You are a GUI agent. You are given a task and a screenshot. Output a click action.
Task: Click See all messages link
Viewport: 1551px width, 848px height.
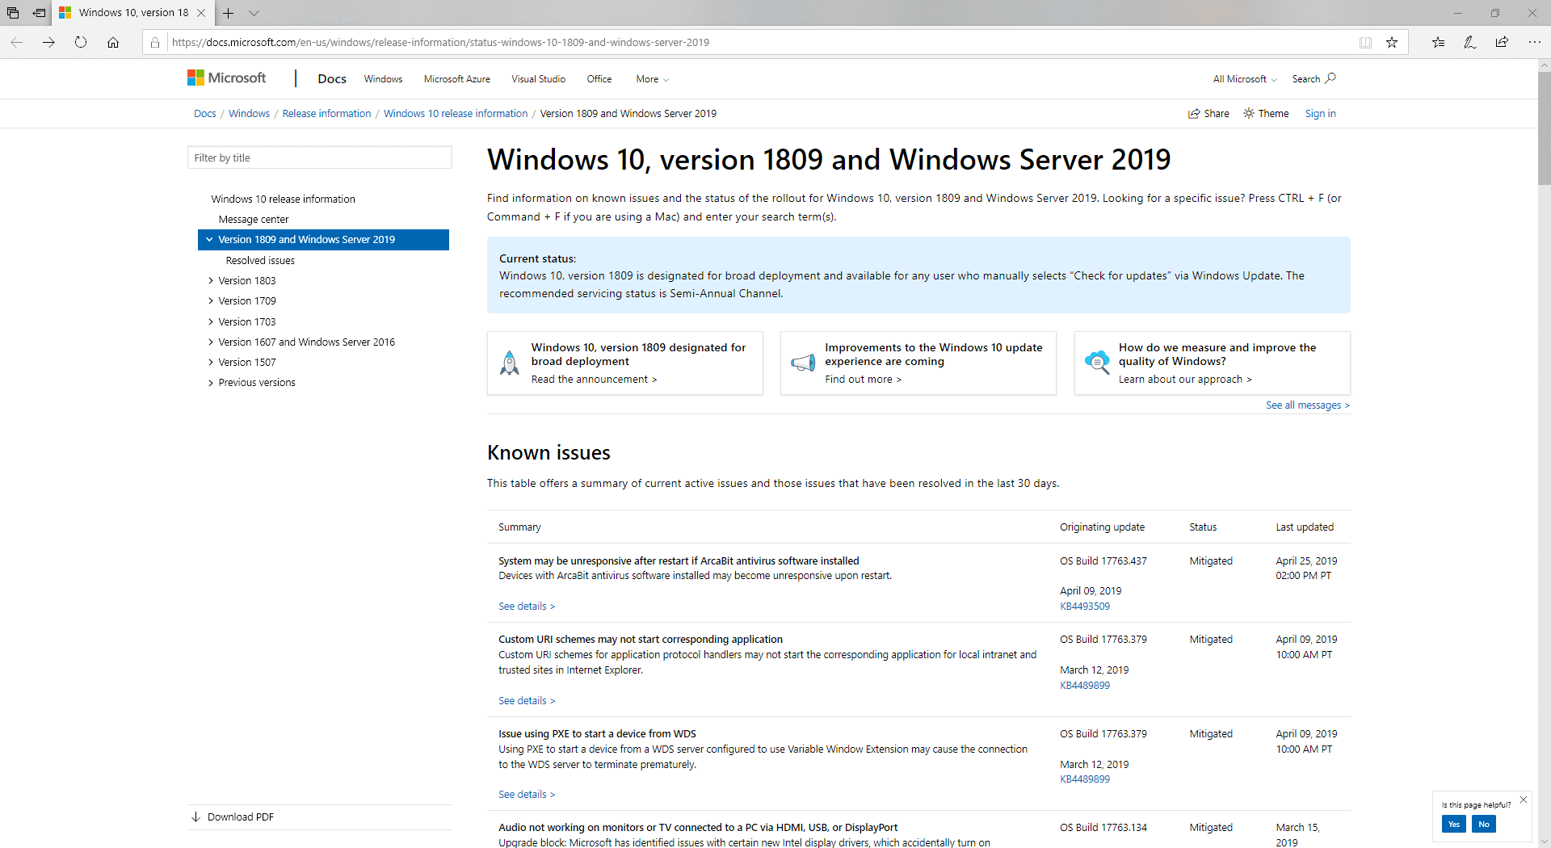point(1308,405)
